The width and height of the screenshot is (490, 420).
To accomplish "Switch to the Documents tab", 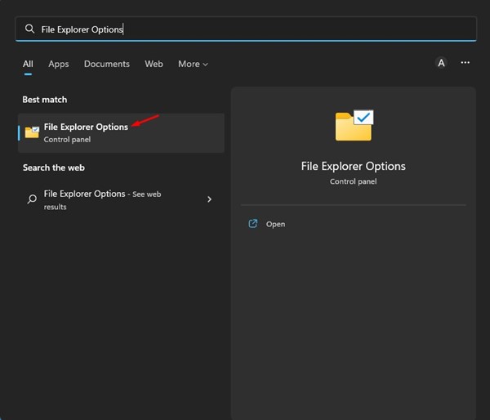I will [106, 64].
